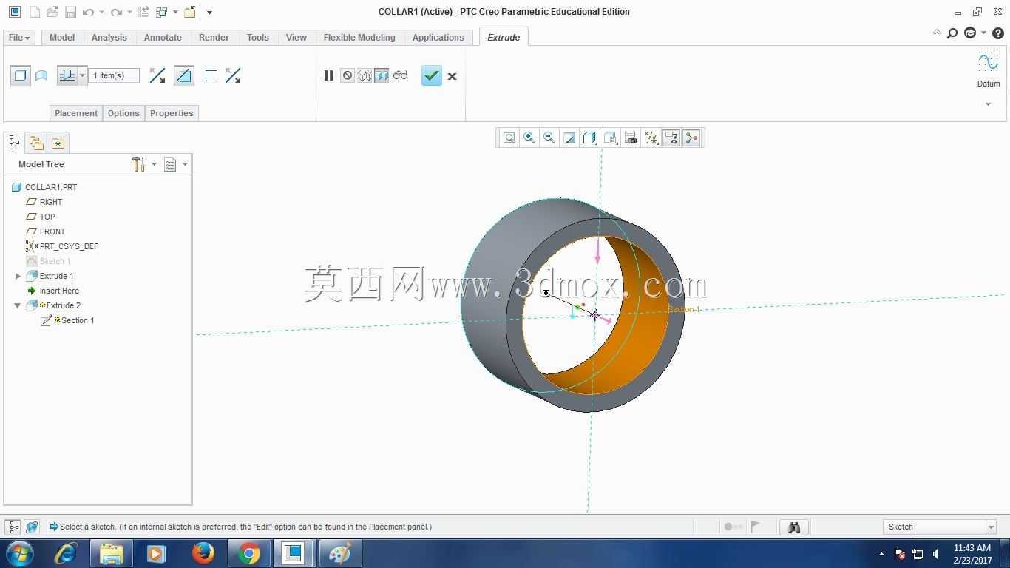Viewport: 1010px width, 568px height.
Task: Select the no-preview mode icon
Action: point(347,75)
